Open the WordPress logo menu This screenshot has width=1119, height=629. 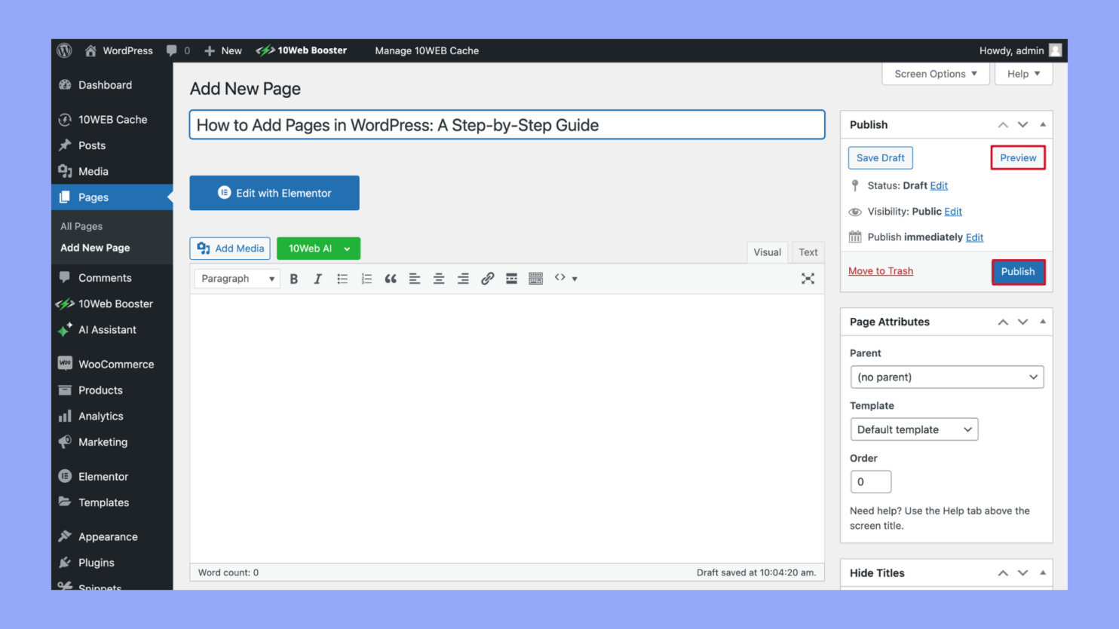pos(64,50)
